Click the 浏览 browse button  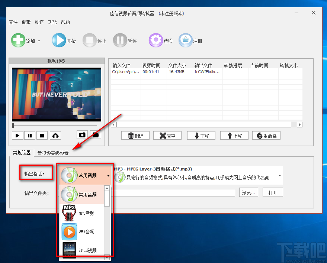[x=248, y=192]
